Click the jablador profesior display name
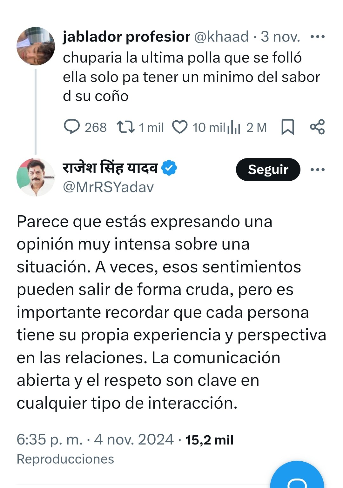The width and height of the screenshot is (343, 488). pyautogui.click(x=126, y=37)
